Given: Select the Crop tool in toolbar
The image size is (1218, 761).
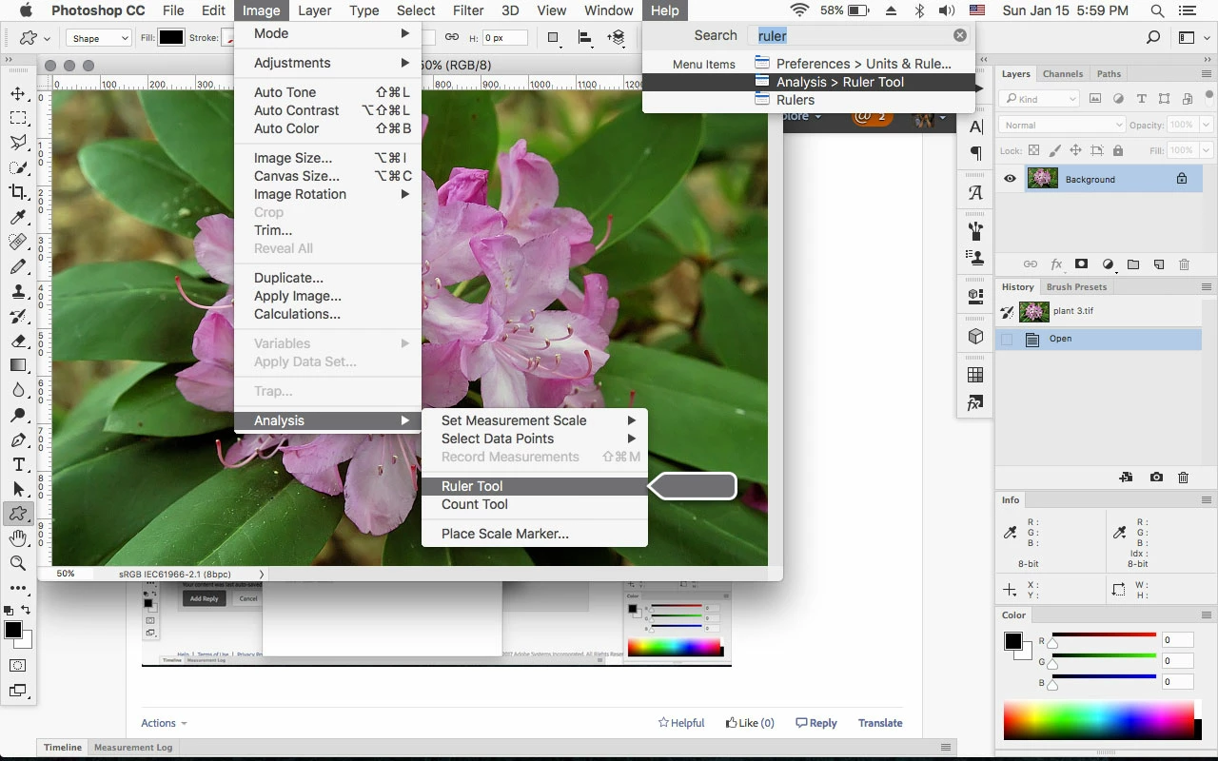Looking at the screenshot, I should (x=18, y=192).
